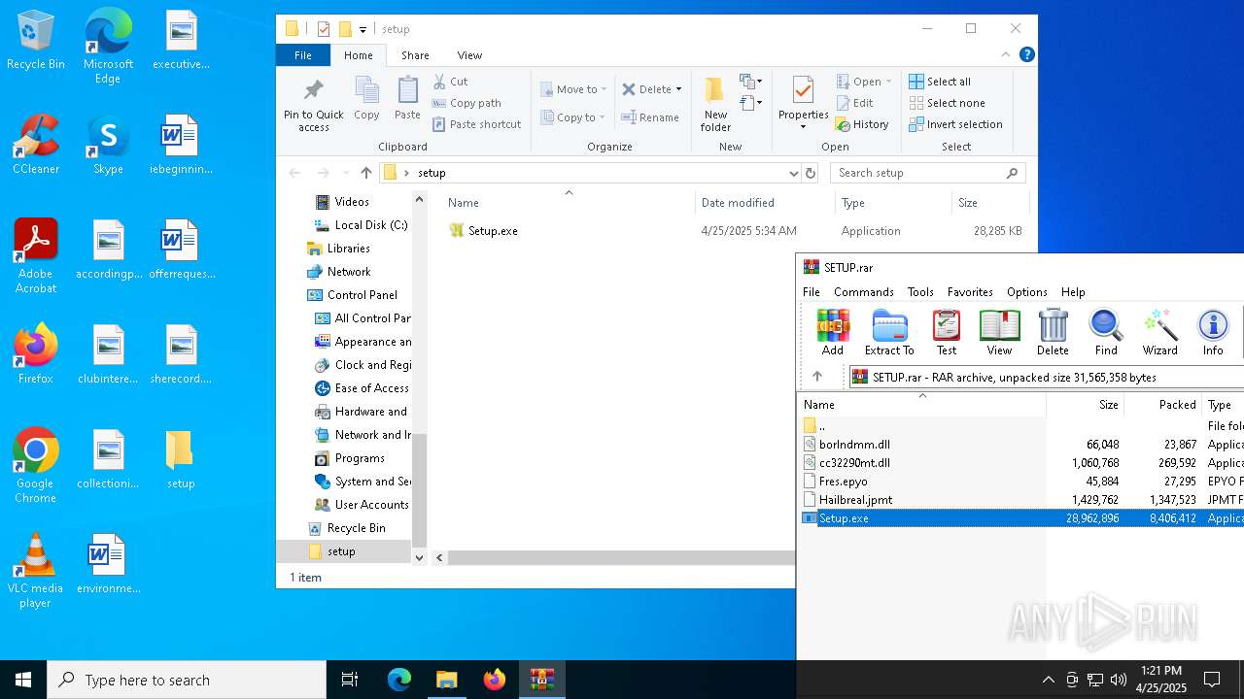Select User Accounts in navigation pane
This screenshot has width=1244, height=699.
(x=362, y=505)
